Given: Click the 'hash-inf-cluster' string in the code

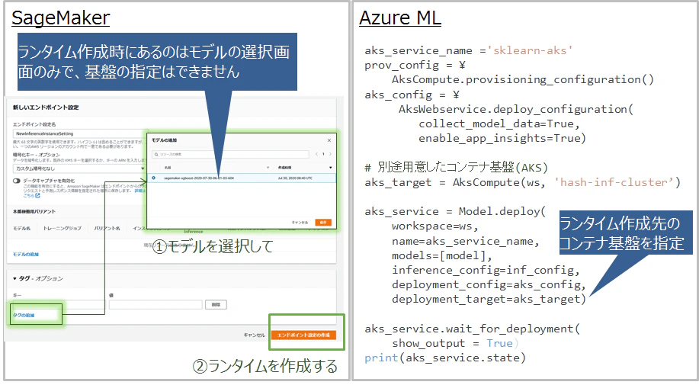Looking at the screenshot, I should [x=614, y=182].
